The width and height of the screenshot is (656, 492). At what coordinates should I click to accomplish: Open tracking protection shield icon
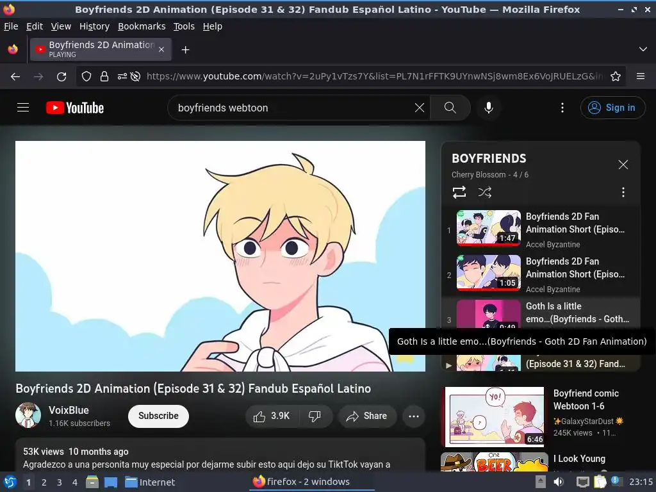pyautogui.click(x=86, y=77)
